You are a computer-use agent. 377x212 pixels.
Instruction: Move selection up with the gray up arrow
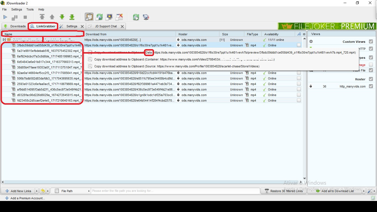(52, 17)
